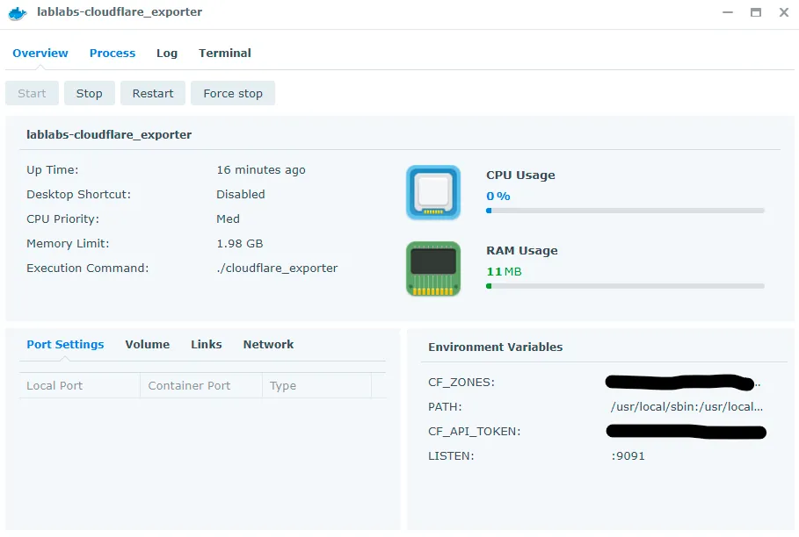Click the 'CPU Priority:' label
The height and width of the screenshot is (537, 799).
(x=62, y=218)
